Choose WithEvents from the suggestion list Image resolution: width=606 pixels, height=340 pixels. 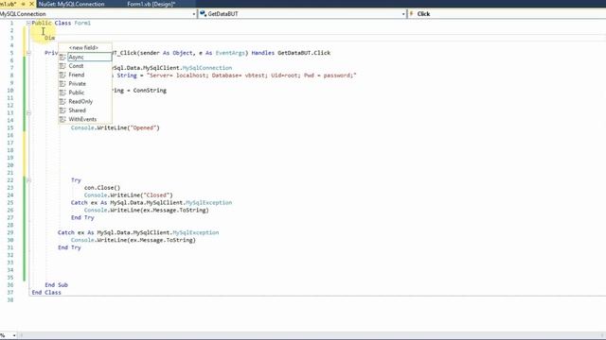coord(82,119)
